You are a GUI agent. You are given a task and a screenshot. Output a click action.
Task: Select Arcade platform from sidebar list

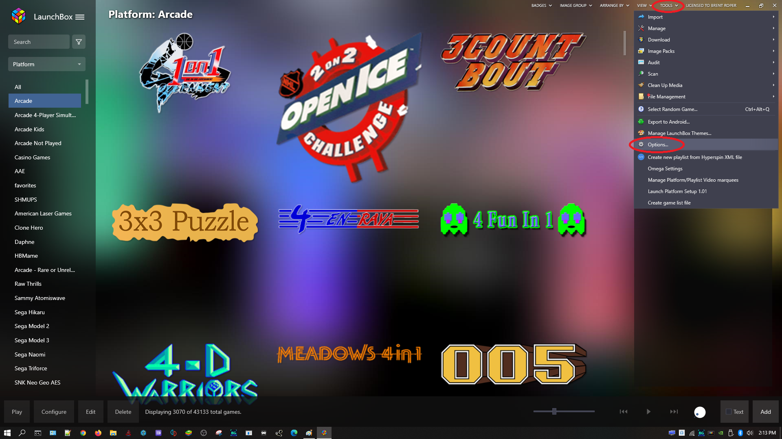click(x=44, y=100)
